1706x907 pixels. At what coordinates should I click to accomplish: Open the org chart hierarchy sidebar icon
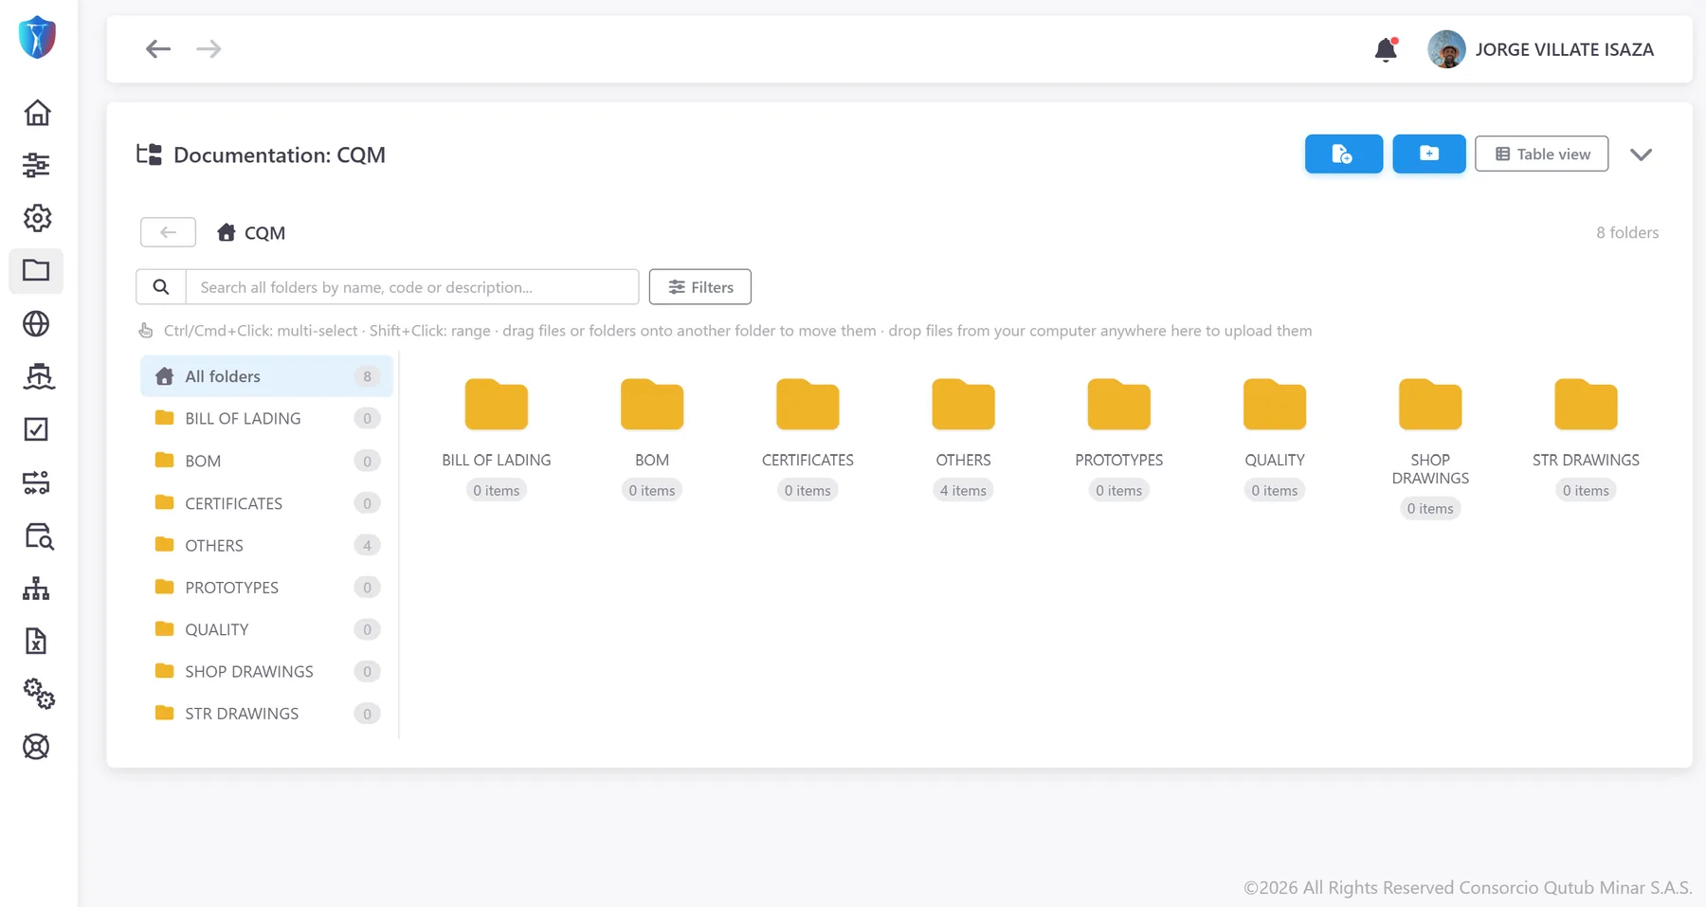[x=36, y=589]
